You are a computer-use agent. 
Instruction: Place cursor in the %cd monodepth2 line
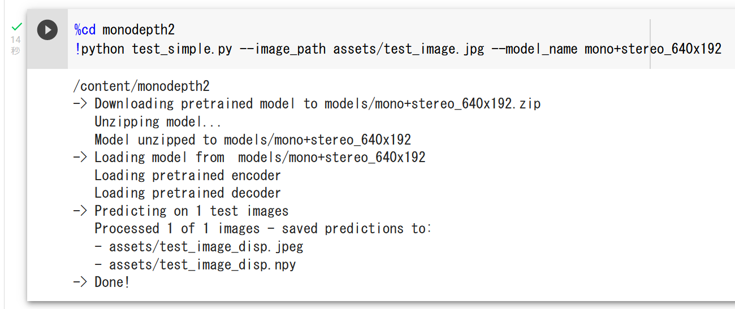124,30
